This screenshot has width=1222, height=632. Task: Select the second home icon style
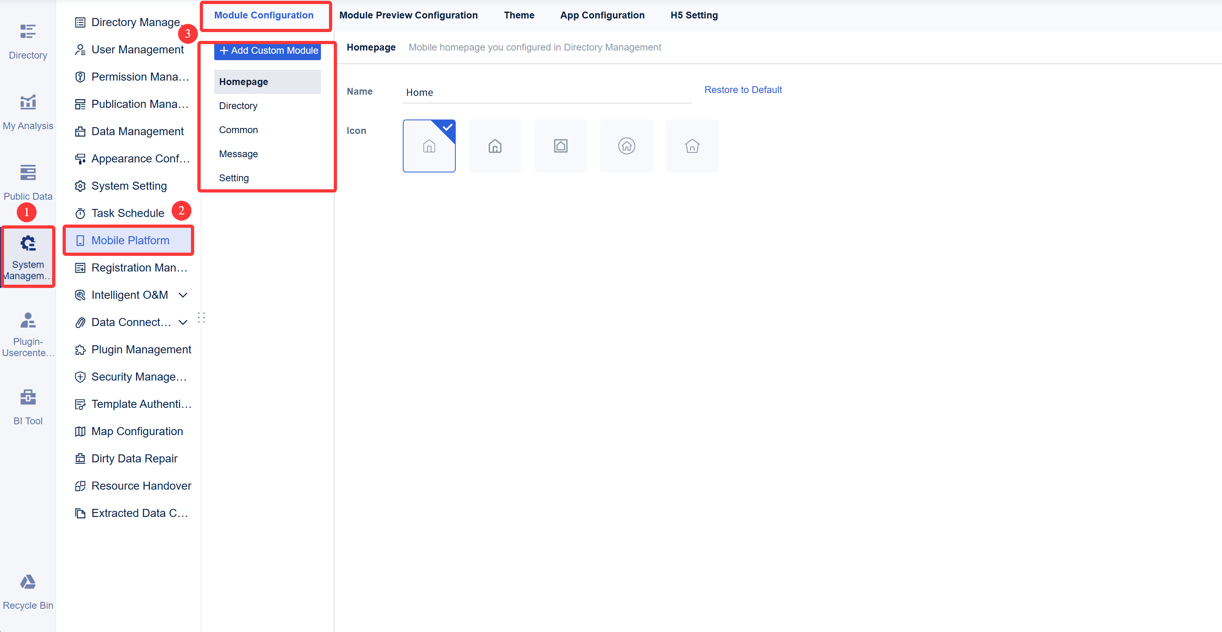pyautogui.click(x=495, y=146)
